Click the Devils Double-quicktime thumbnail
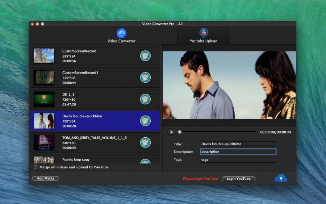This screenshot has height=204, width=326. pos(44,121)
